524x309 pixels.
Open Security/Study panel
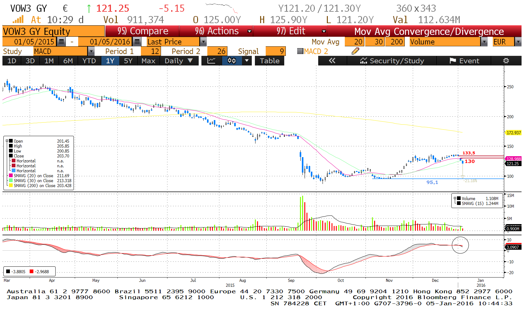click(x=392, y=61)
